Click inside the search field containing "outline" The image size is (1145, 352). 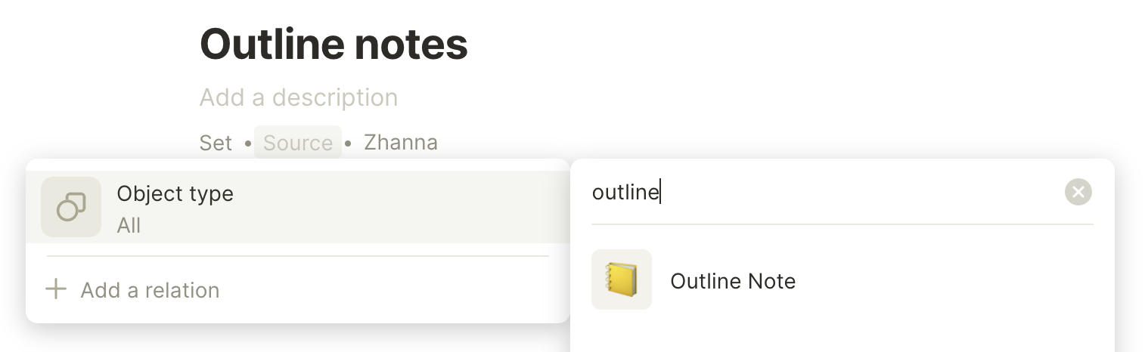click(824, 193)
